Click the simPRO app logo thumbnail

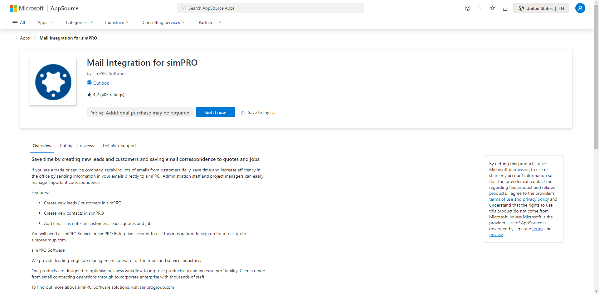[x=53, y=82]
